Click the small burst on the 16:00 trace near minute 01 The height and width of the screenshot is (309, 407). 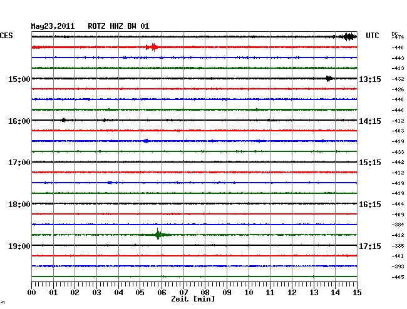pyautogui.click(x=63, y=120)
